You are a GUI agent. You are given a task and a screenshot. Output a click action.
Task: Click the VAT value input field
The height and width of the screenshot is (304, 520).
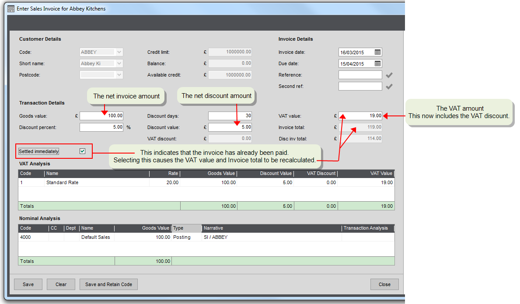point(360,116)
